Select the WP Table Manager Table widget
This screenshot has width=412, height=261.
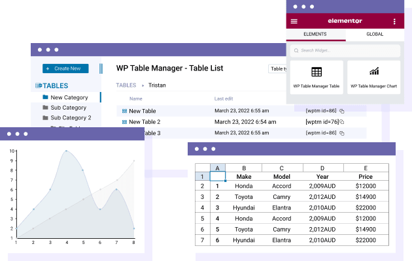[x=316, y=76]
